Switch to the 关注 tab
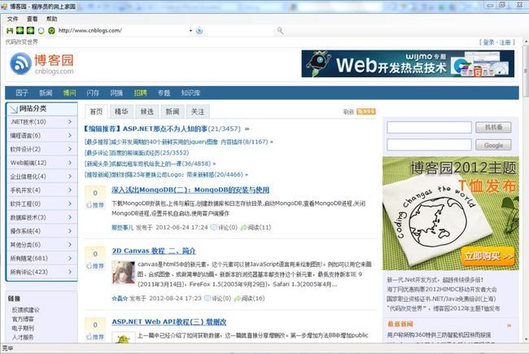 pos(198,111)
